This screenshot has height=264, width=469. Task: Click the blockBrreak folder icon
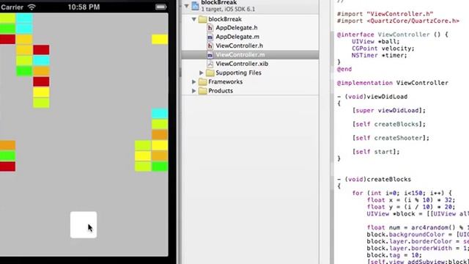203,19
